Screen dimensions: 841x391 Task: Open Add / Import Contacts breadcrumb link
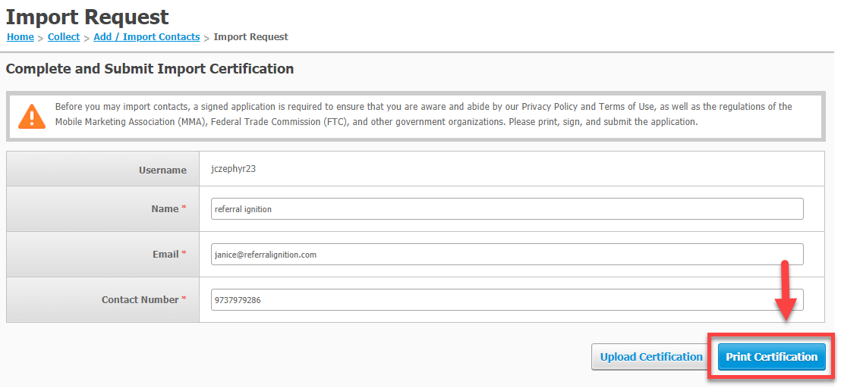pos(146,37)
